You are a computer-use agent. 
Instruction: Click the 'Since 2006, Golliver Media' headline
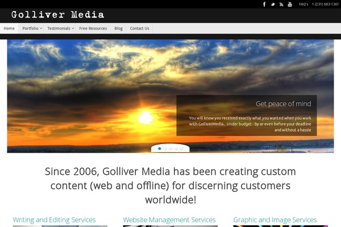170,186
